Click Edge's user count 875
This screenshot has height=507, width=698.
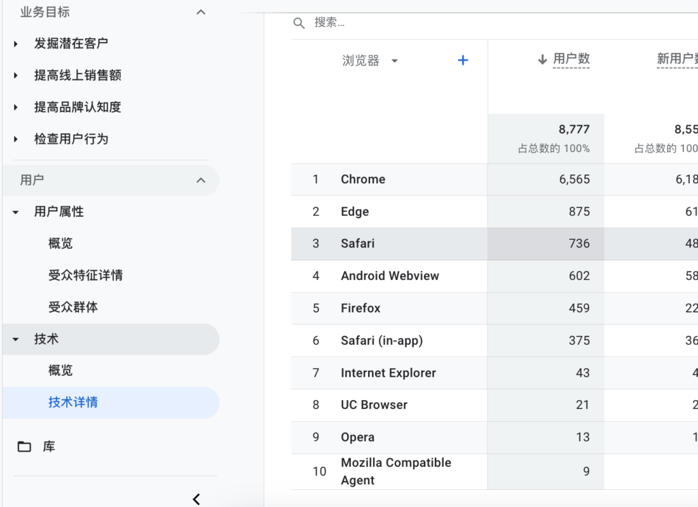(x=579, y=211)
